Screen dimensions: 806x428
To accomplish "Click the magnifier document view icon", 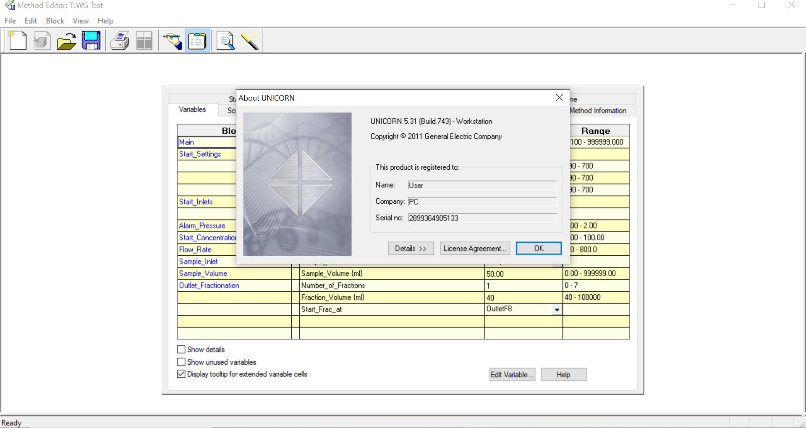I will (x=226, y=41).
